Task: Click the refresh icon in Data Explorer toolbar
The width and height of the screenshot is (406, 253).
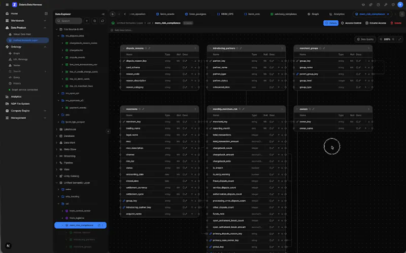Action: [103, 21]
